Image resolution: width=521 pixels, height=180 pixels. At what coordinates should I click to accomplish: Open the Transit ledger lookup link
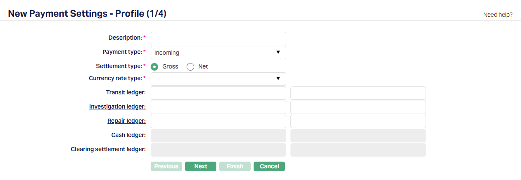tap(126, 93)
